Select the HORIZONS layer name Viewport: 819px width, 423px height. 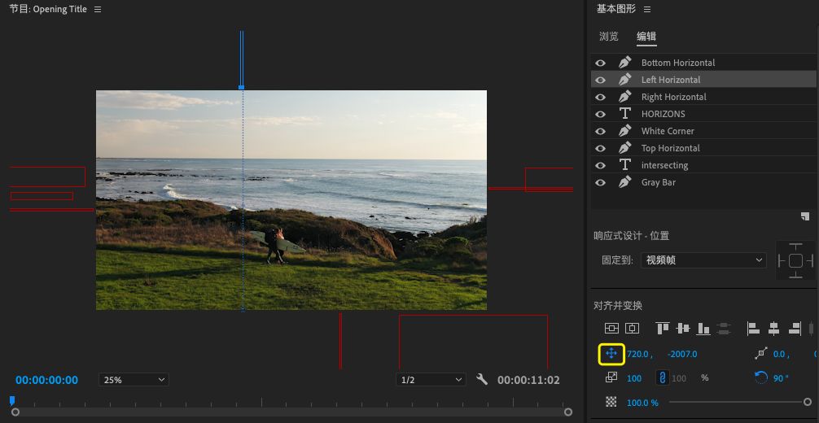click(664, 114)
